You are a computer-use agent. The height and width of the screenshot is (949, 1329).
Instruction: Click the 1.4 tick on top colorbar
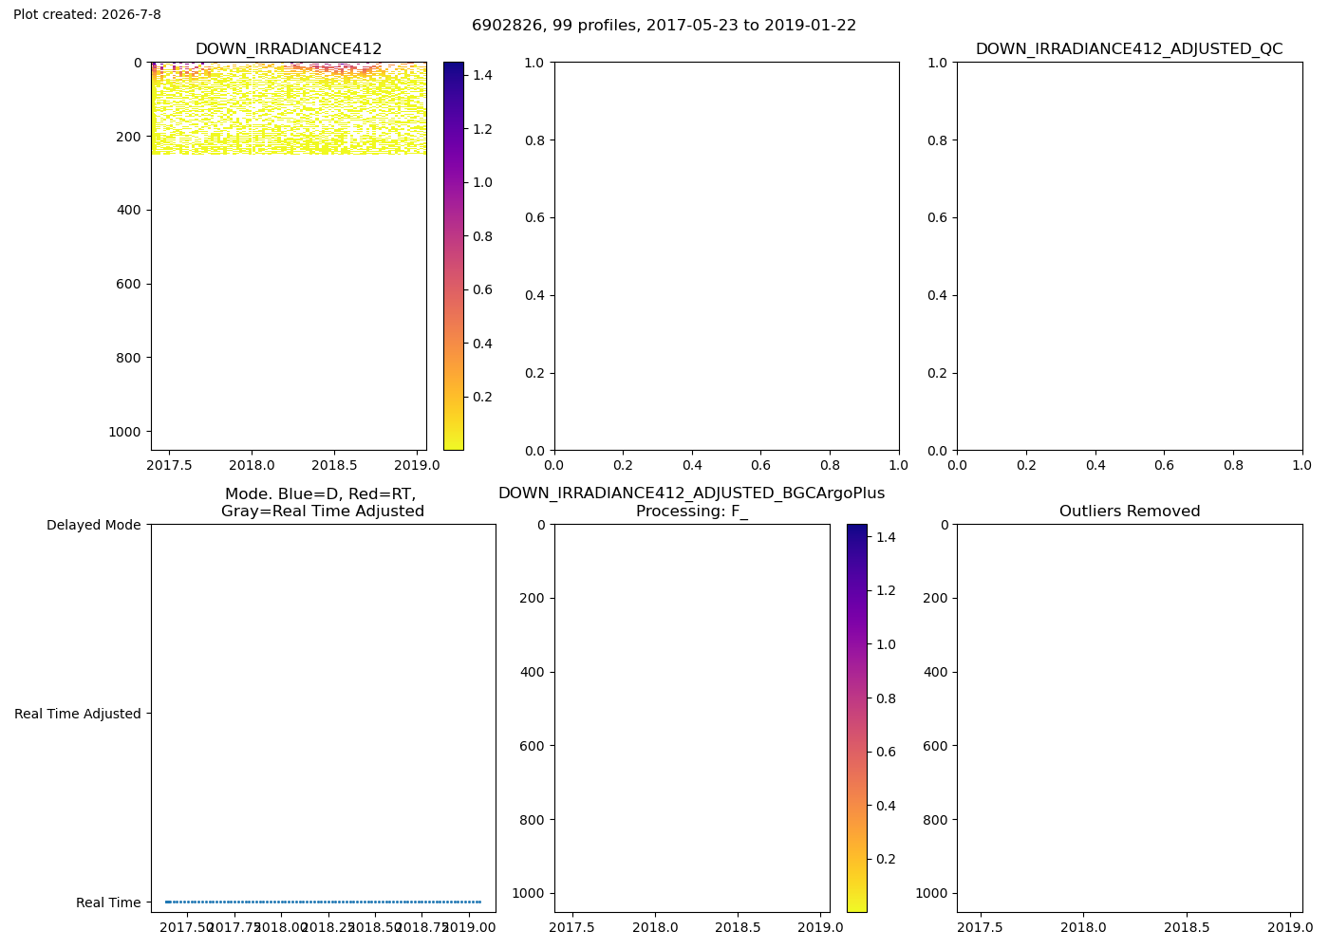point(482,74)
